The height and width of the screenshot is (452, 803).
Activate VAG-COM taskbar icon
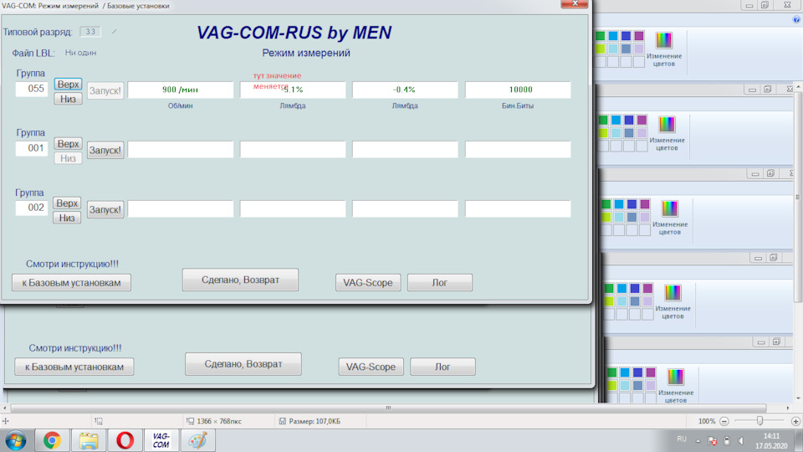click(161, 441)
